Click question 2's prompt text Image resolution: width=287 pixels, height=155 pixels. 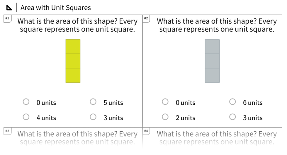click(x=217, y=25)
